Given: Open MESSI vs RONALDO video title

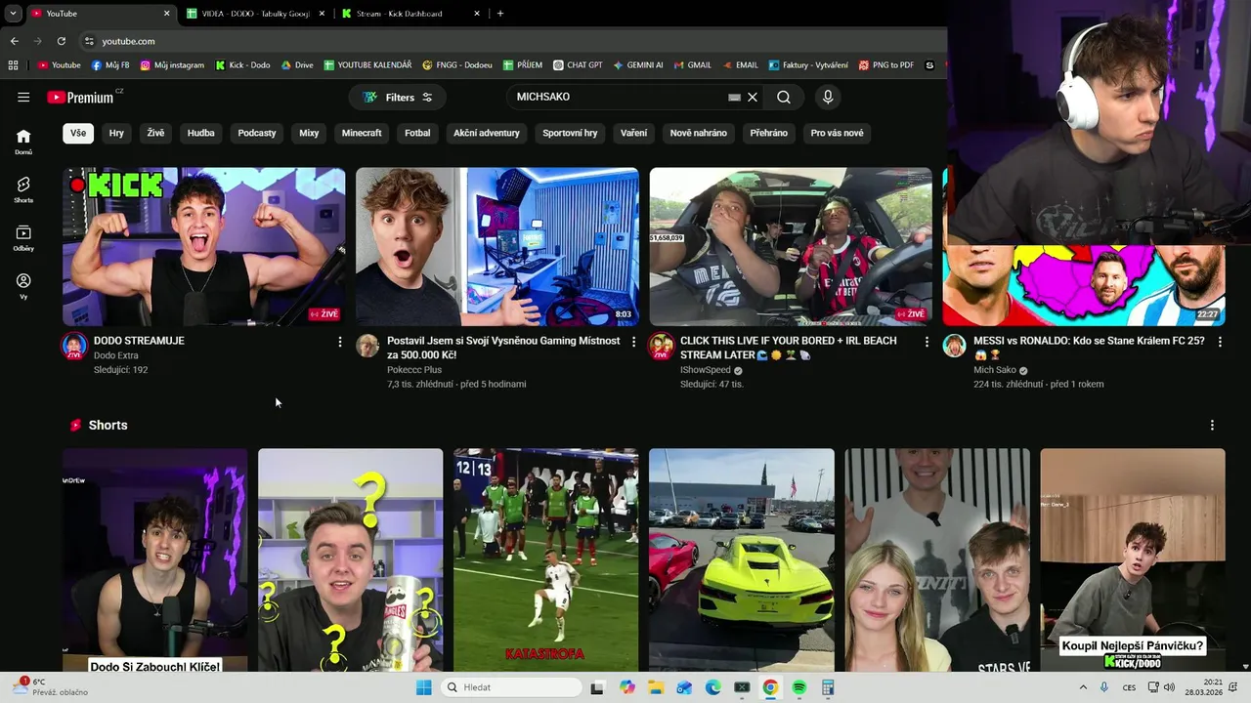Looking at the screenshot, I should click(x=1089, y=348).
